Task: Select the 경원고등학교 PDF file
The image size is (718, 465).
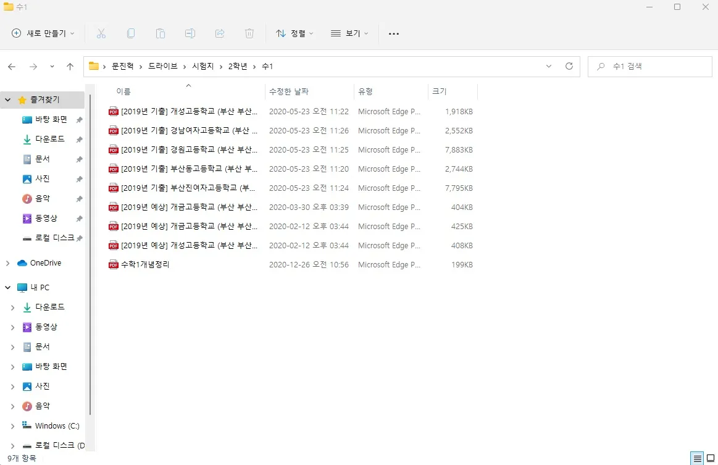Action: [x=183, y=149]
